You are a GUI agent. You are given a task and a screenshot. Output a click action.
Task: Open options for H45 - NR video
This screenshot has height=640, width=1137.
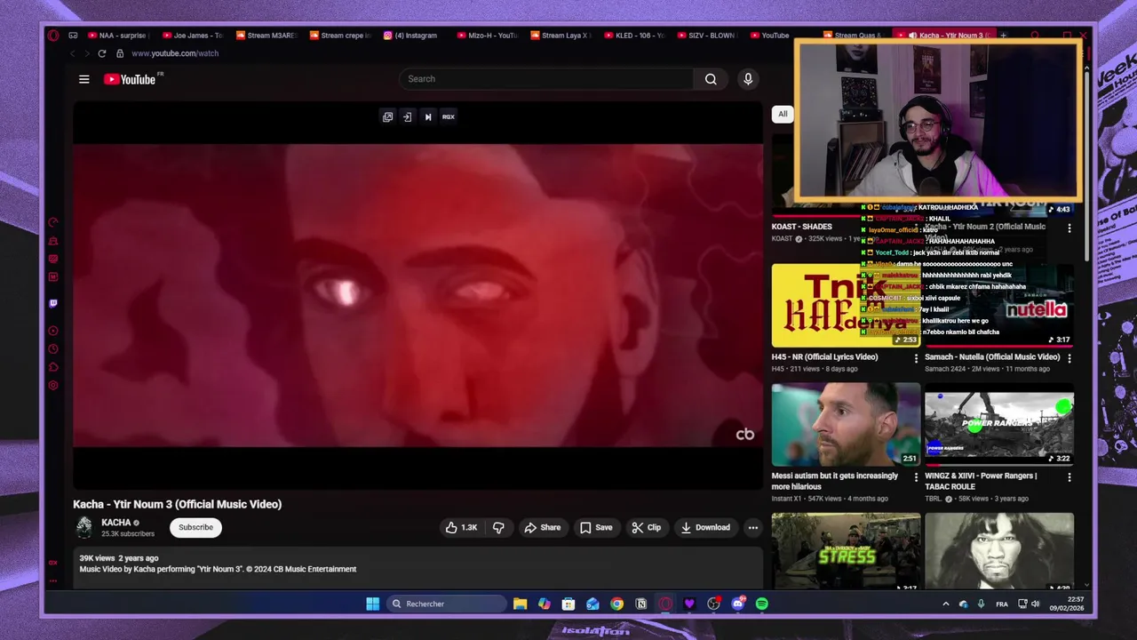click(916, 358)
